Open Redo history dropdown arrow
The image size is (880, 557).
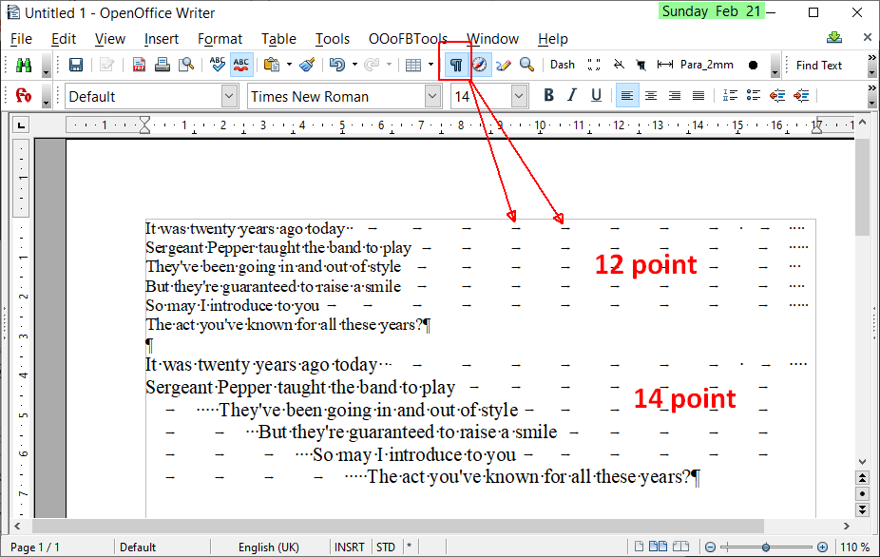389,66
